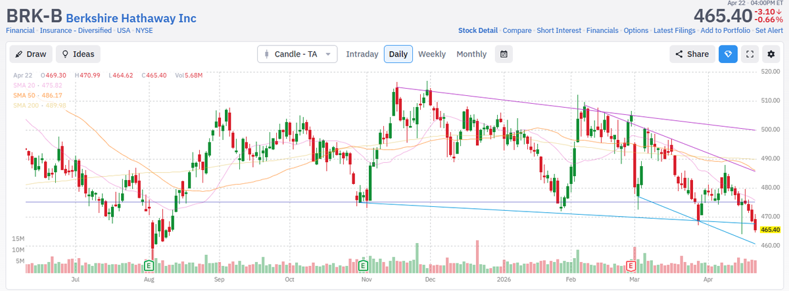Viewport: 789px width, 291px height.
Task: Click the lightbulb icon in Ideas button
Action: pyautogui.click(x=66, y=54)
